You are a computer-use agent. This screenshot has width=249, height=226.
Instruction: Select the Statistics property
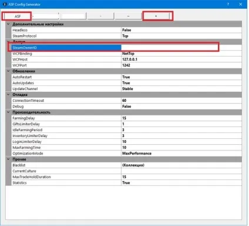pyautogui.click(x=66, y=183)
